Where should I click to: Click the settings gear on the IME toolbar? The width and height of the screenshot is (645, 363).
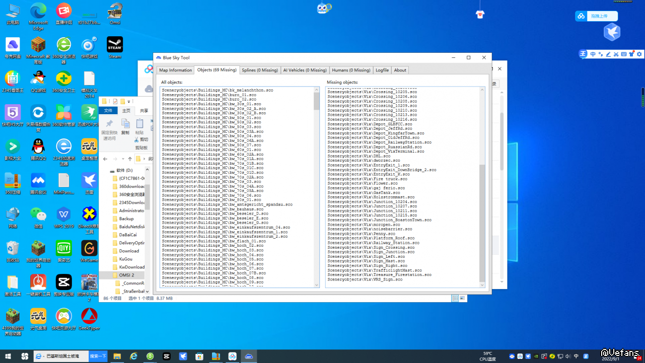[639, 54]
